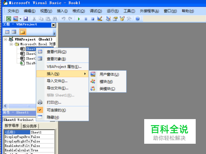Switch to 按字母序 properties tab

(12, 126)
